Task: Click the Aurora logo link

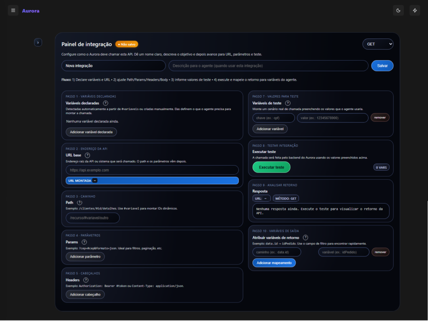Action: [31, 11]
